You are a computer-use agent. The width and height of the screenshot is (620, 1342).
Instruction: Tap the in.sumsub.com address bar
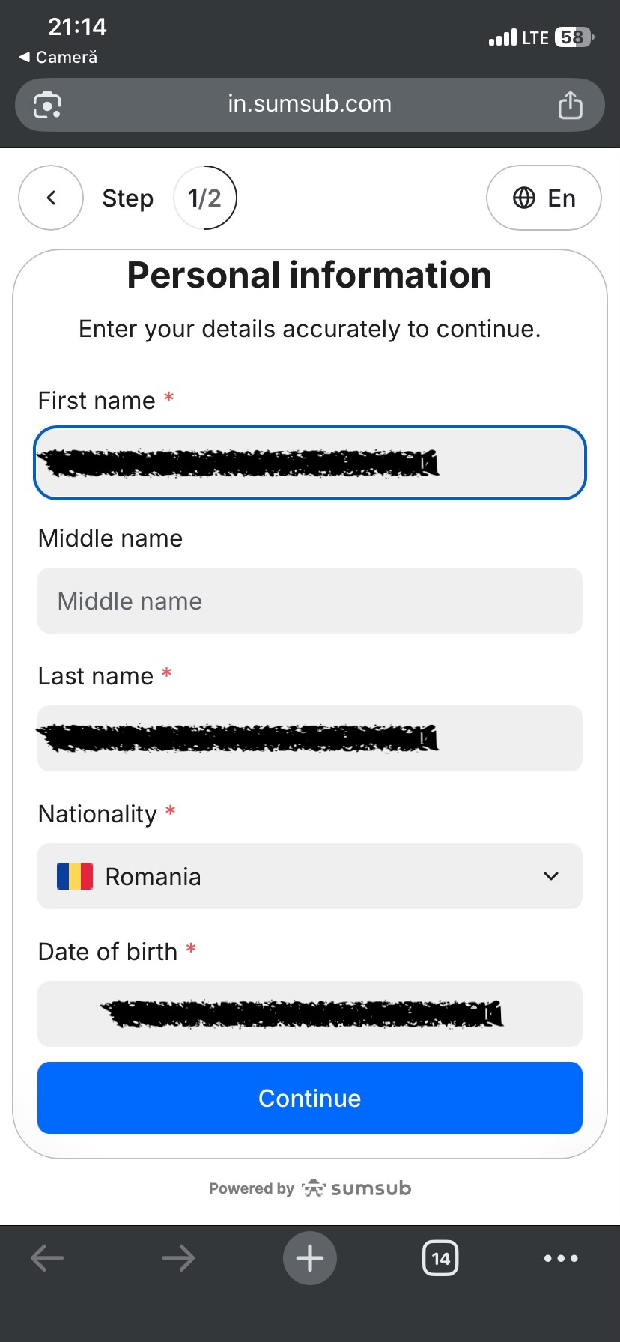tap(310, 105)
